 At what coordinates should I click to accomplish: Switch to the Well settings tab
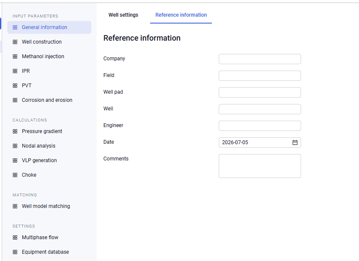coord(124,15)
